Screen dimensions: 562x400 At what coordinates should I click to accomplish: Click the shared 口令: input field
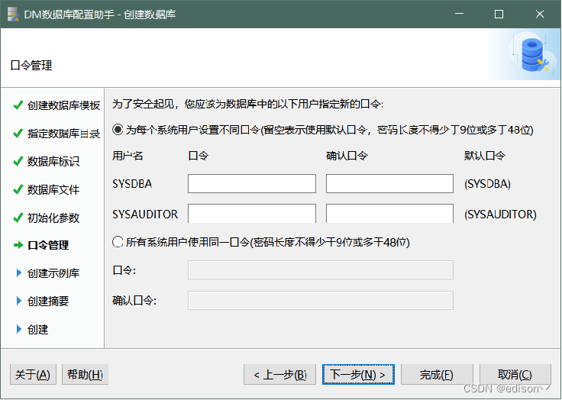(321, 270)
